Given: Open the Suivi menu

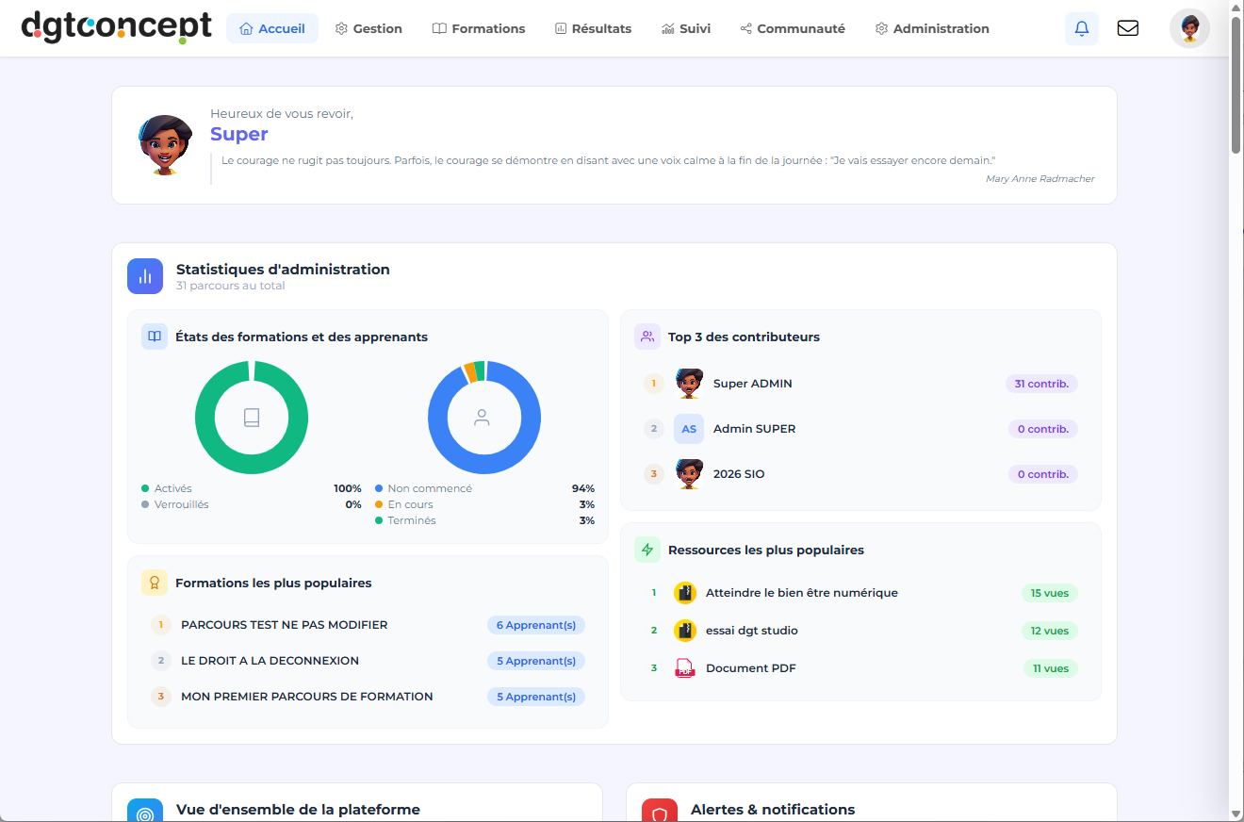Looking at the screenshot, I should coord(686,28).
